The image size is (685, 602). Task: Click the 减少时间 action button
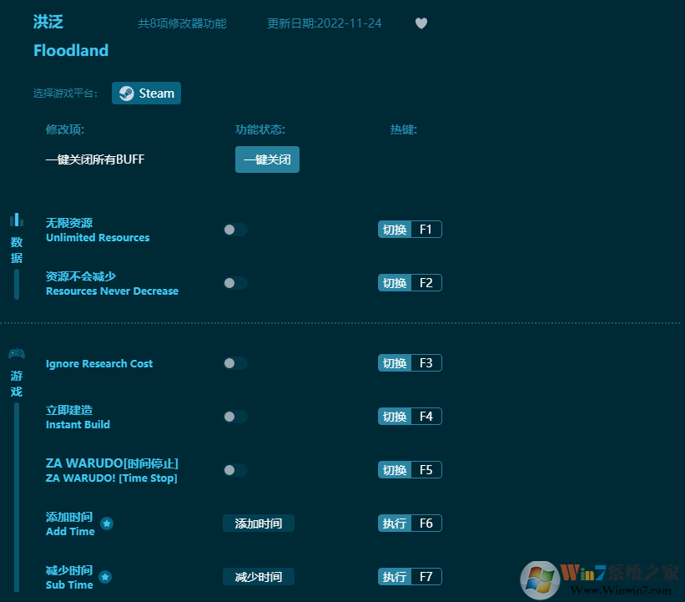(259, 577)
